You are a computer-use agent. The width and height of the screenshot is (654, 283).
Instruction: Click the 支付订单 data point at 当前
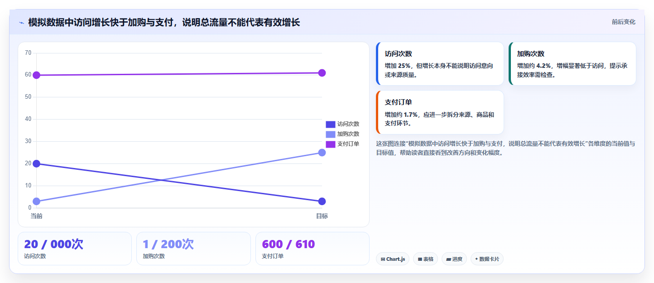coord(37,75)
